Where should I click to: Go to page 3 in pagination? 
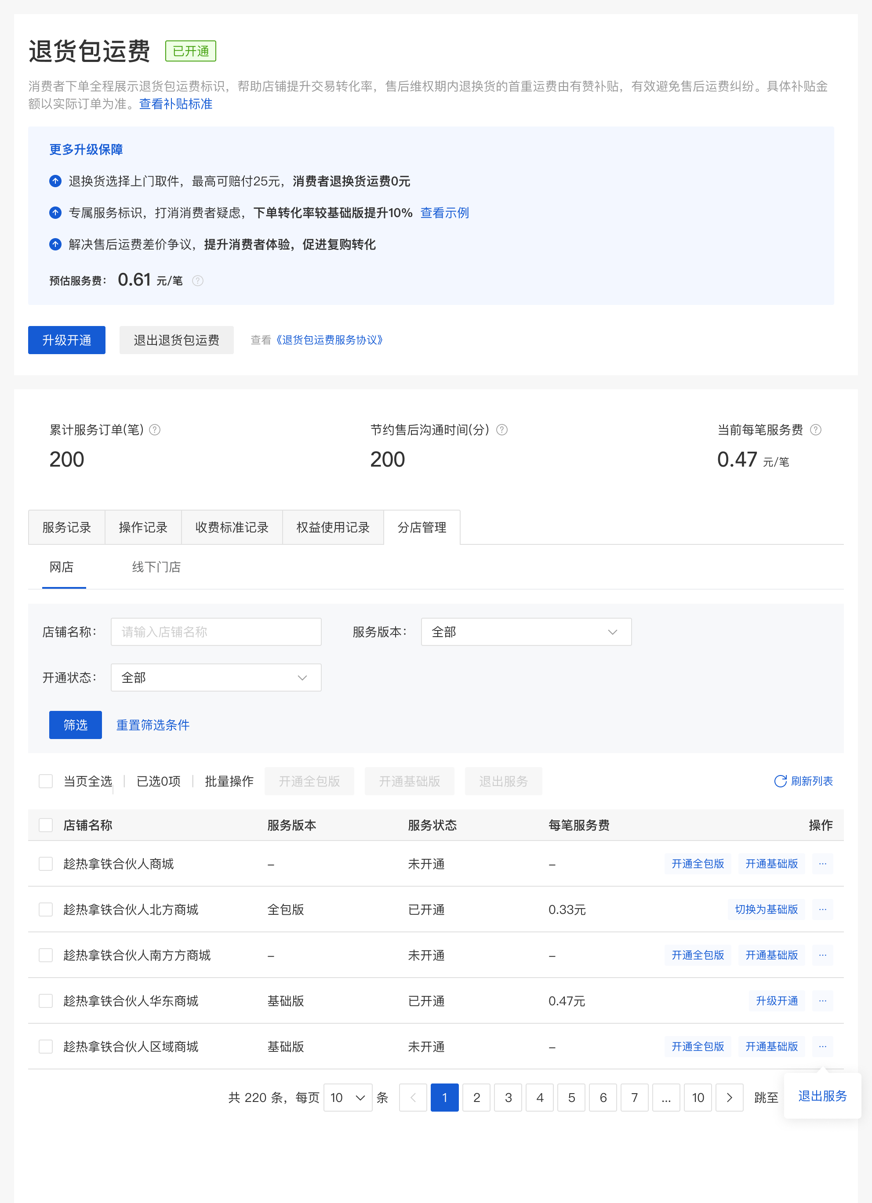[x=508, y=1098]
